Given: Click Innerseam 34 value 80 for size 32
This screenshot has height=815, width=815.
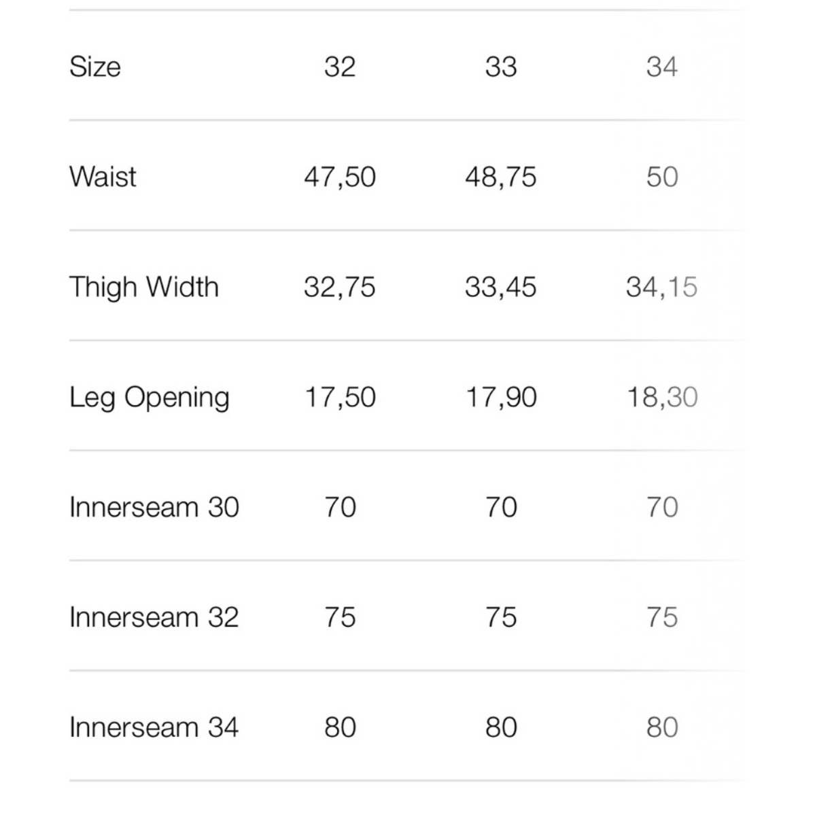Looking at the screenshot, I should [340, 727].
